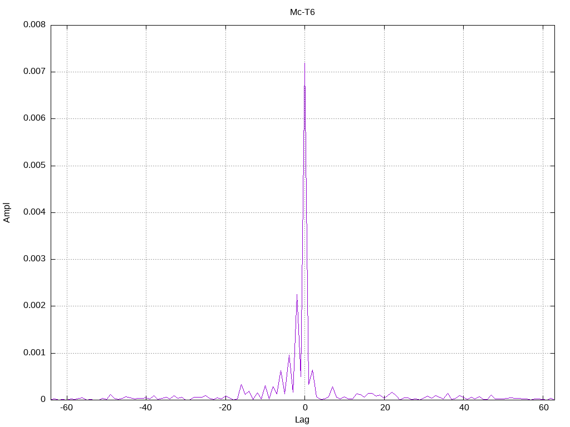Click the Lag x-axis label
This screenshot has width=570, height=427.
tap(302, 420)
